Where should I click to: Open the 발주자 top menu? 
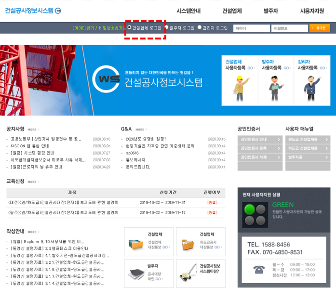(x=271, y=11)
